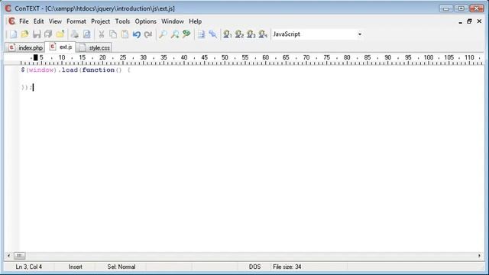Viewport: 489px width, 275px height.
Task: Undo the last edit
Action: click(x=136, y=34)
